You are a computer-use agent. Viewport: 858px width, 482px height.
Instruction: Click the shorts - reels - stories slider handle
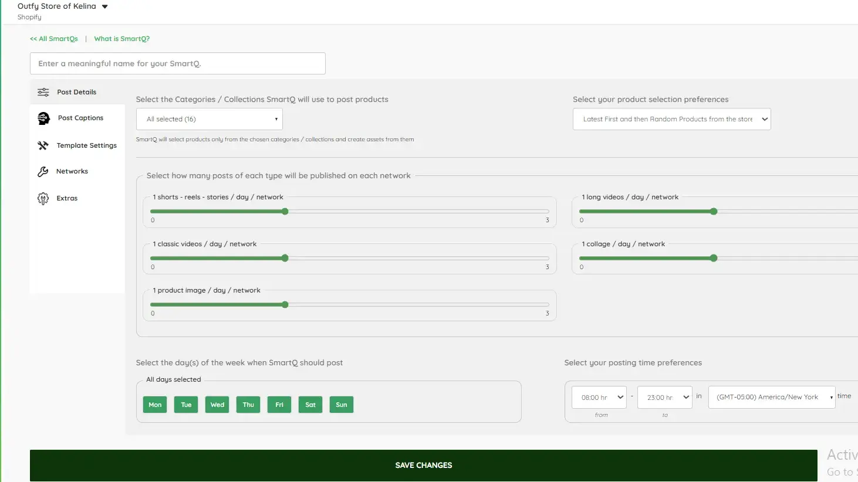[x=285, y=211]
